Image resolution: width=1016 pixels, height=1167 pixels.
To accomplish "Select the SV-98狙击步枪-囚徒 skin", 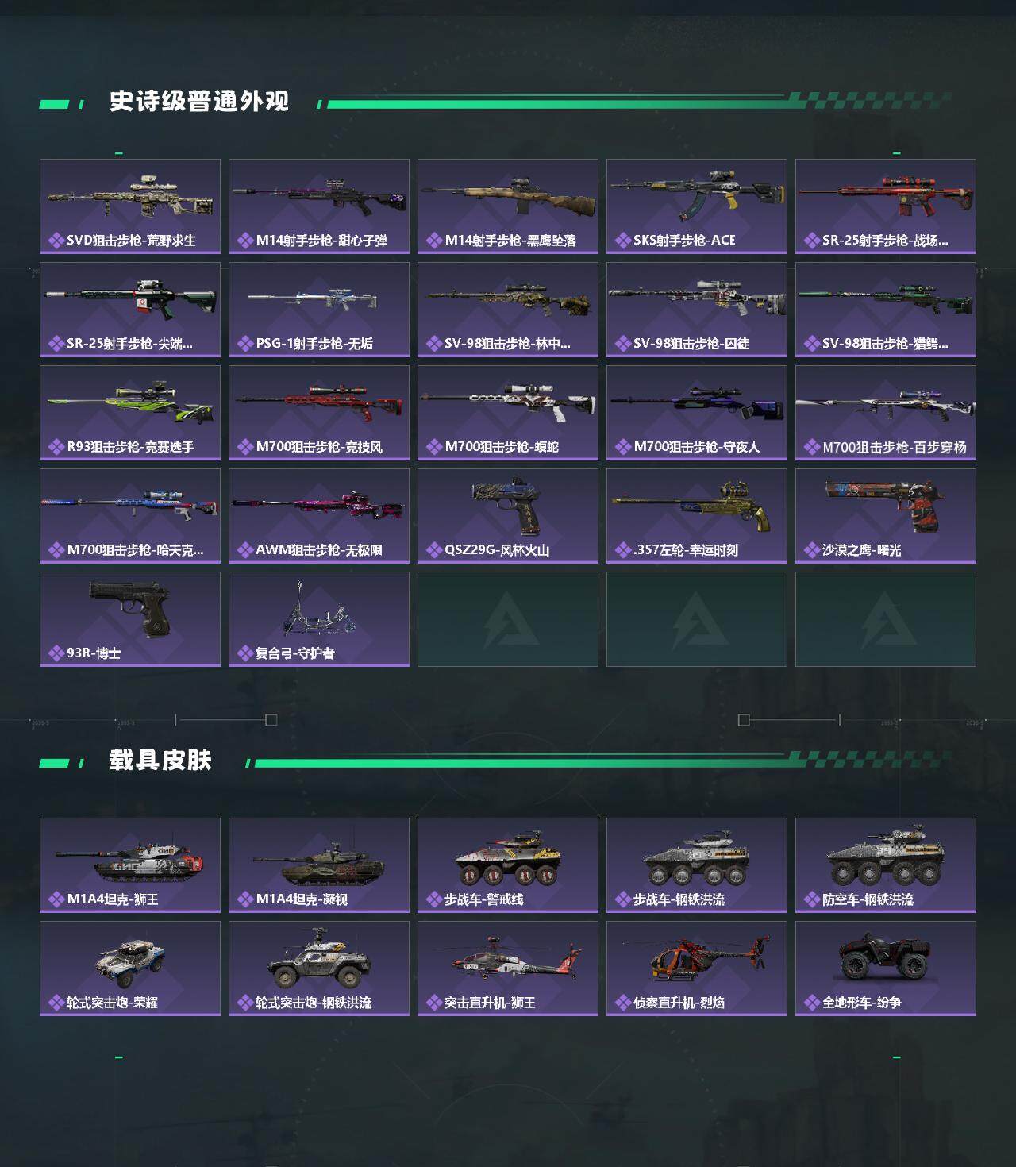I will pyautogui.click(x=697, y=310).
